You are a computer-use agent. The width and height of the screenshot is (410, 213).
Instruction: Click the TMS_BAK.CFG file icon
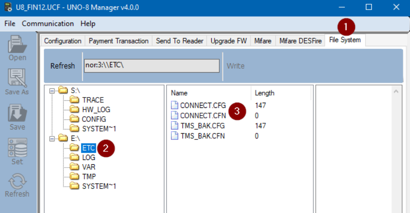pos(174,126)
